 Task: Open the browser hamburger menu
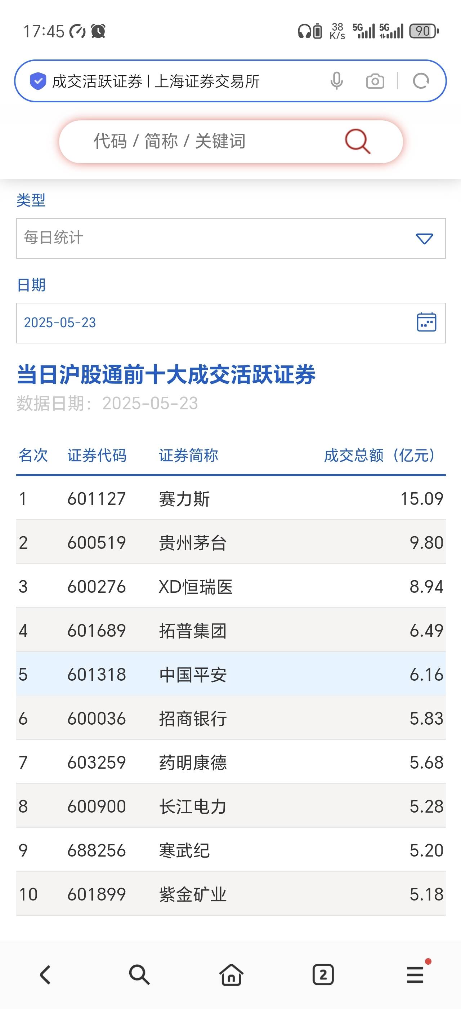(415, 974)
